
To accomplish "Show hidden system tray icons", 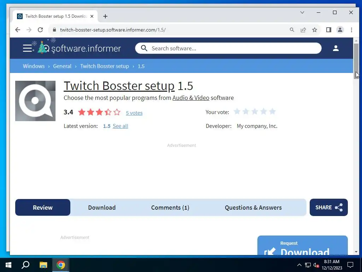I will (299, 265).
